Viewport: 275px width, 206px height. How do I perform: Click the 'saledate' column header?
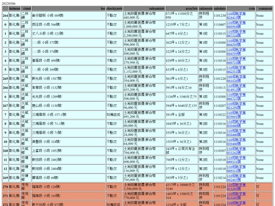pos(220,9)
